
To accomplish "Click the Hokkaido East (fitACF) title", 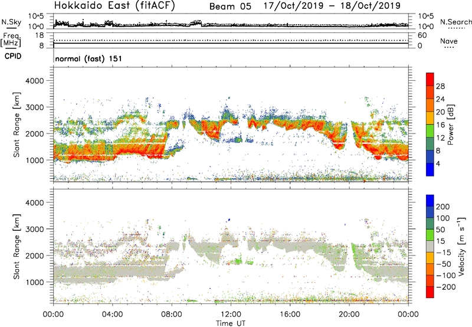I will 114,6.
